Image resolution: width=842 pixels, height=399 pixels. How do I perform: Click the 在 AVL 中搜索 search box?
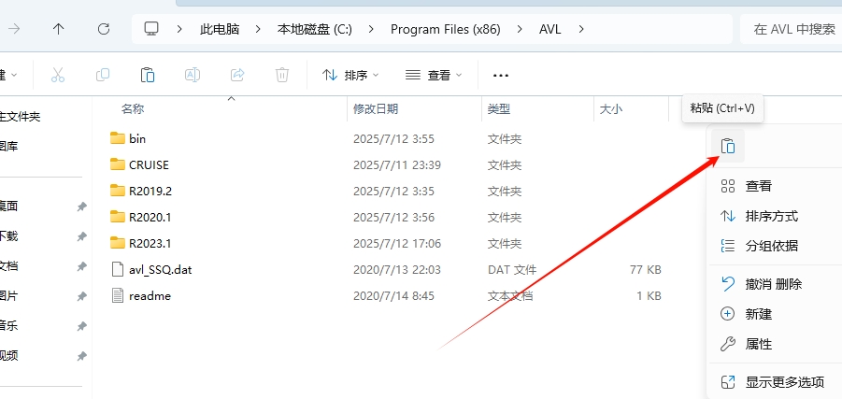pos(791,29)
